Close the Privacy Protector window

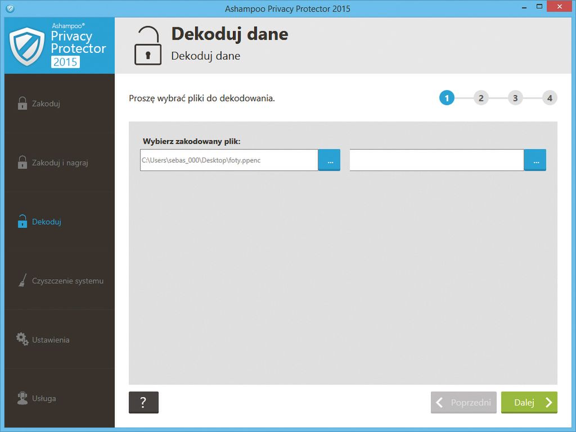coord(560,7)
